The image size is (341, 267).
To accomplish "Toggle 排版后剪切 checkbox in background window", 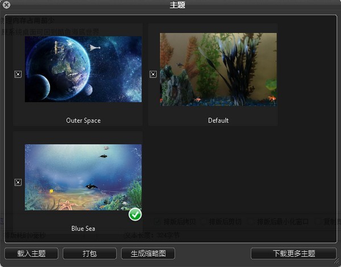I will tap(203, 222).
